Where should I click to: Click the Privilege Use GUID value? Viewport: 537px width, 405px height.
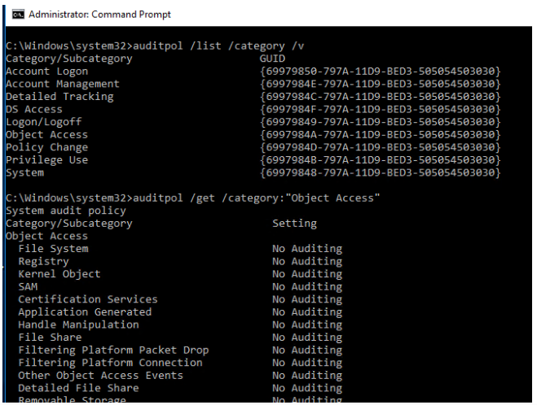click(381, 159)
